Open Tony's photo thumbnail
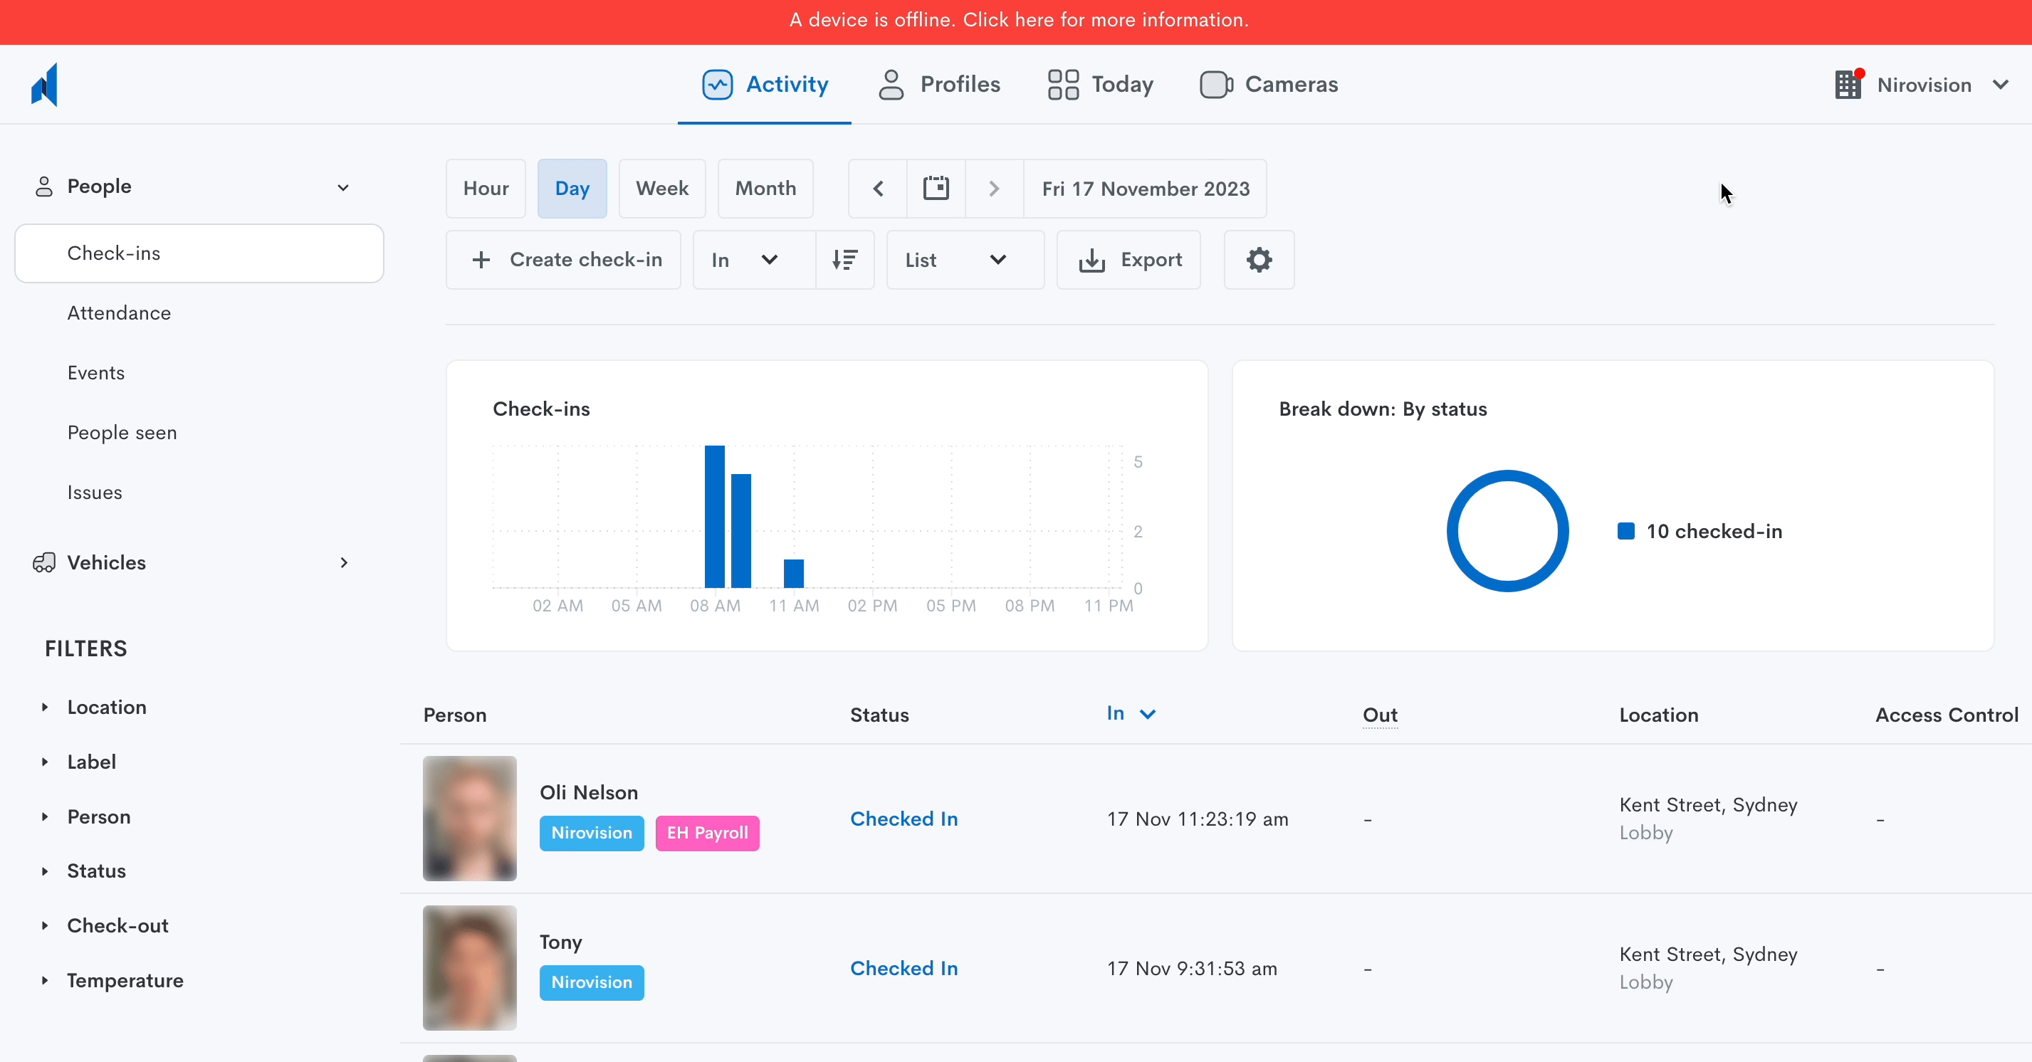The width and height of the screenshot is (2032, 1062). coord(470,968)
